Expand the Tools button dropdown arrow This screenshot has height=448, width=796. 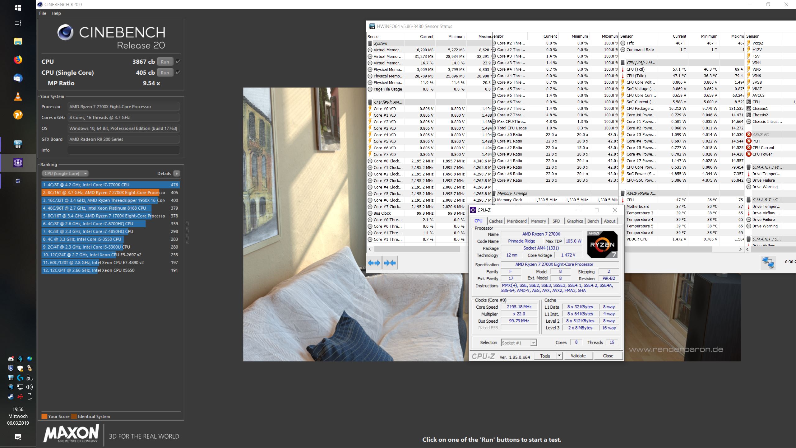click(x=559, y=356)
